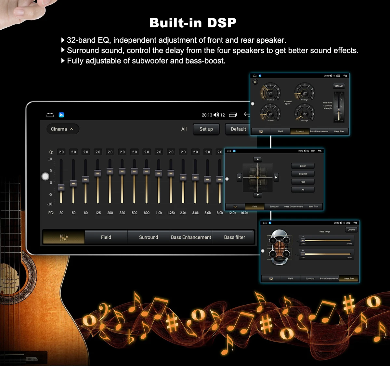Click the Driver button in the Field screen

click(x=303, y=166)
